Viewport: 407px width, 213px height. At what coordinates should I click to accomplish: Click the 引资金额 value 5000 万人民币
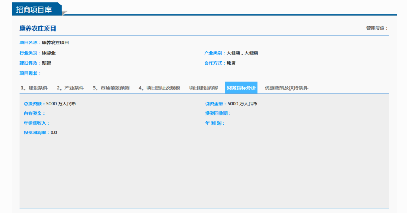pyautogui.click(x=243, y=104)
